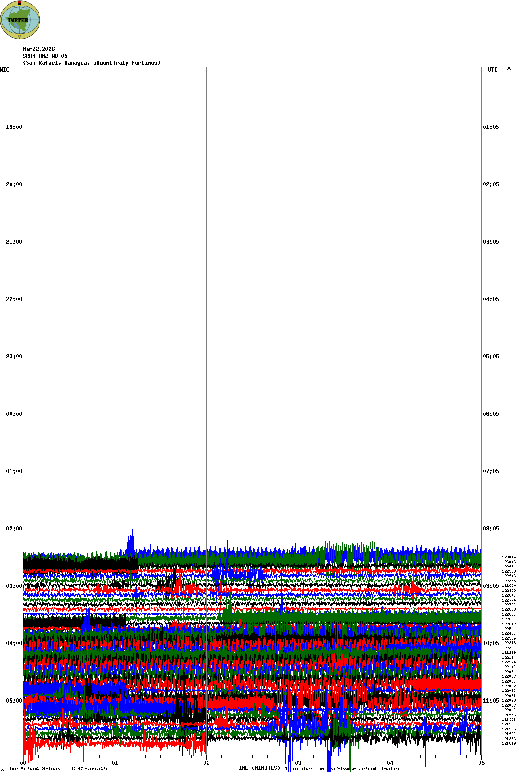
Task: Click the 08:05 UTC time label
Action: click(490, 529)
